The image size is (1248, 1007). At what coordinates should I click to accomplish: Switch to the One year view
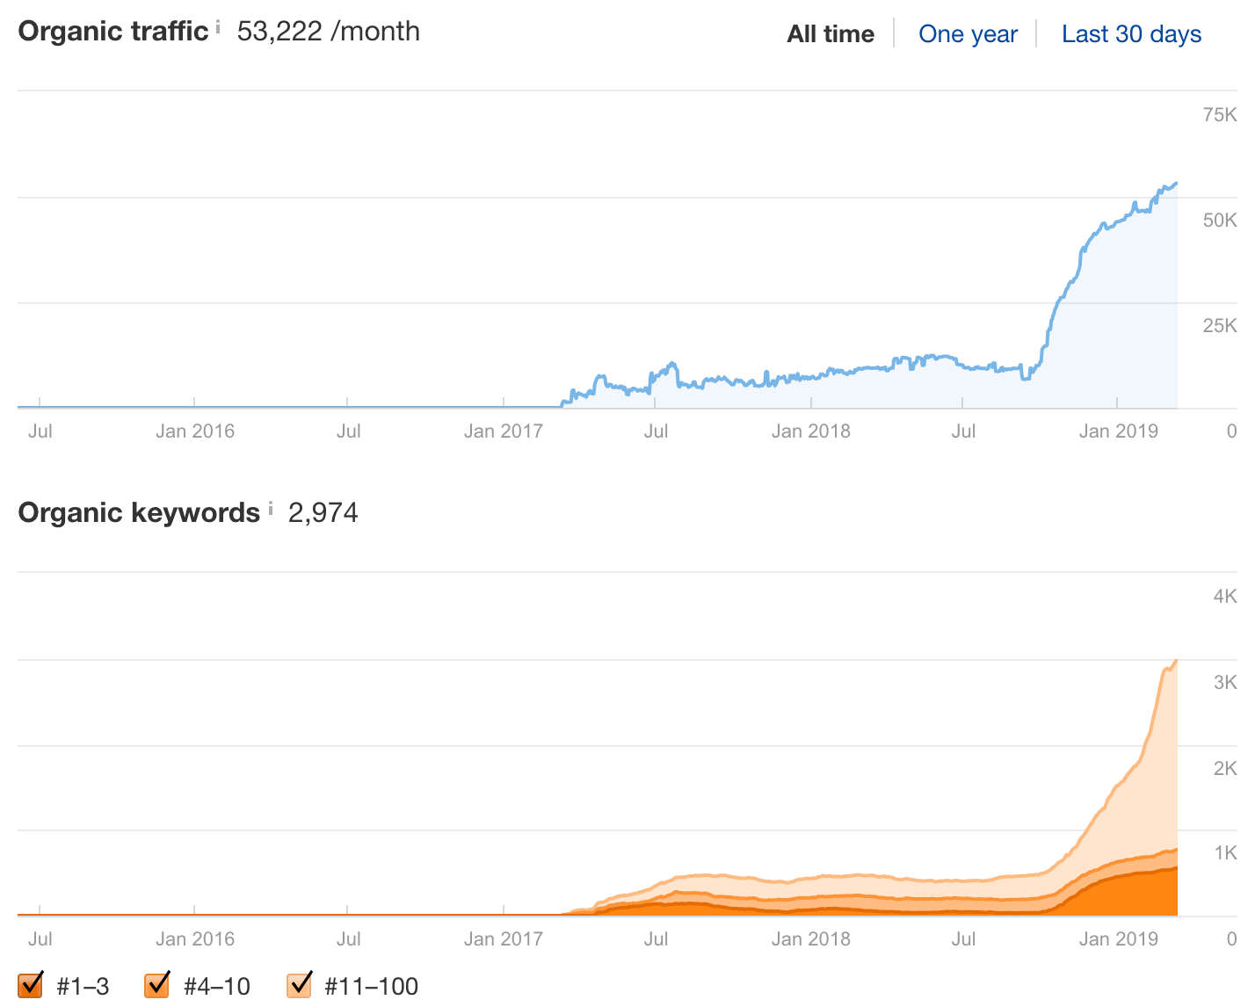(968, 33)
